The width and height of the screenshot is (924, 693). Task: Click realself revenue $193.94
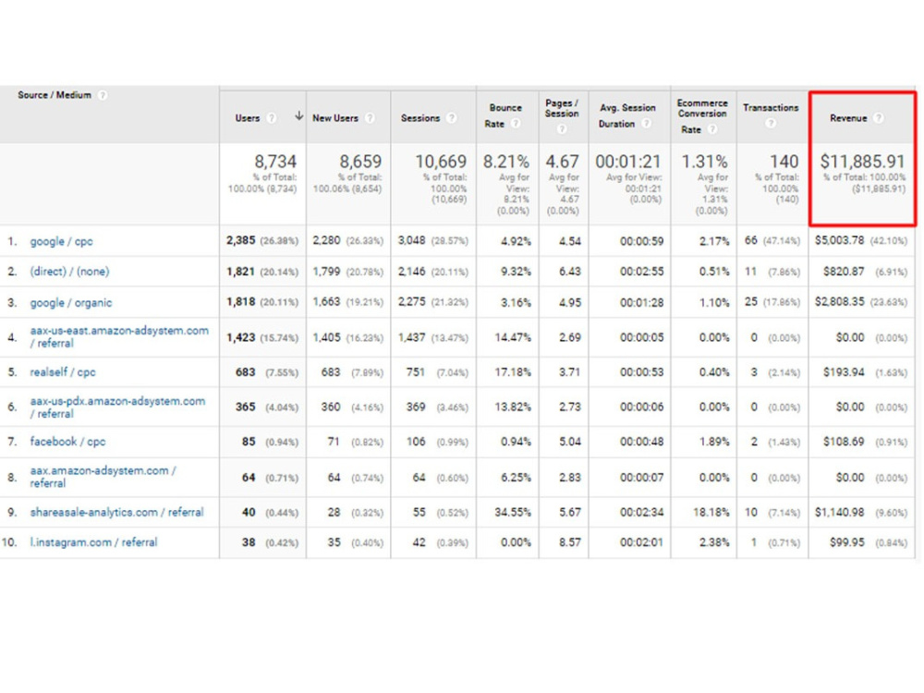(844, 371)
